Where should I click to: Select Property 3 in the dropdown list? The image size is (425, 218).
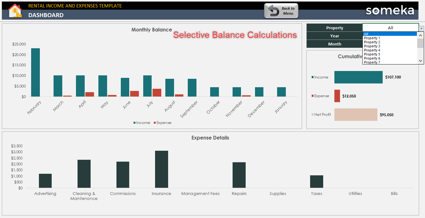click(x=371, y=46)
